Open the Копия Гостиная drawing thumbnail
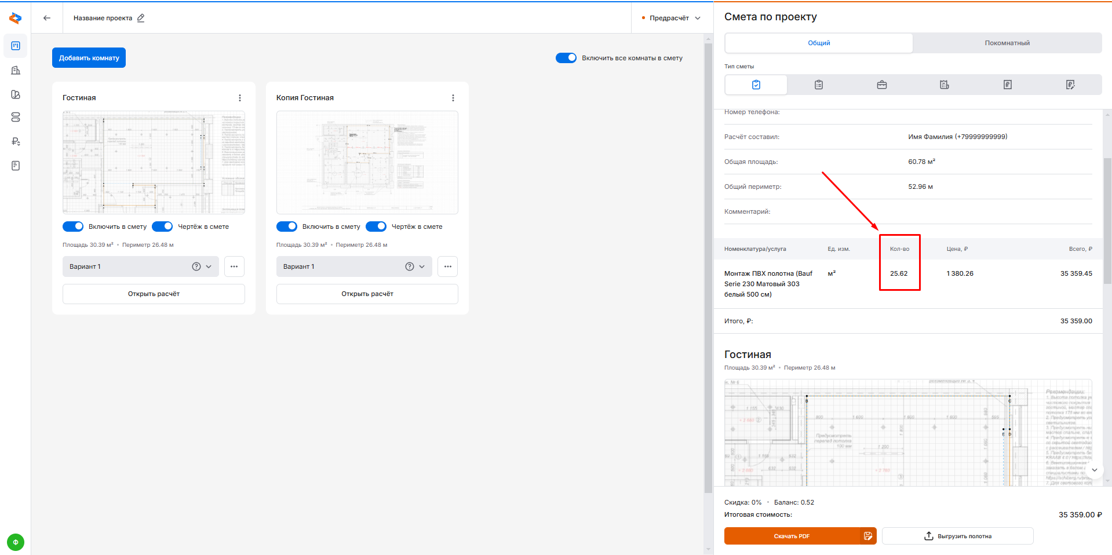1112x555 pixels. coord(367,162)
